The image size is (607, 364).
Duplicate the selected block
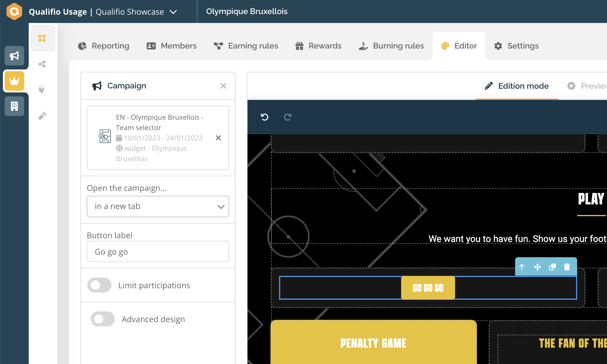(x=552, y=267)
